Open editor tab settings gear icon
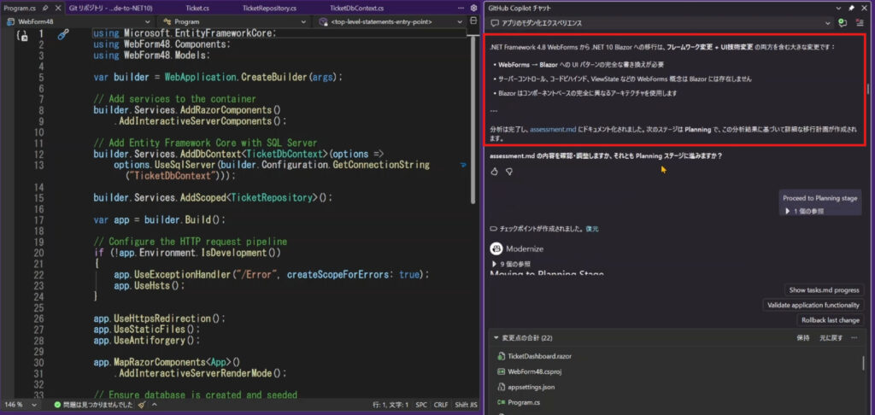This screenshot has width=875, height=415. click(474, 8)
